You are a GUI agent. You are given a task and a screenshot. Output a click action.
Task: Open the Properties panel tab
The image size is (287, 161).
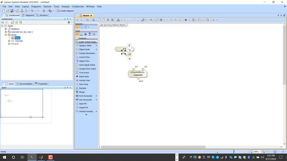(x=41, y=84)
